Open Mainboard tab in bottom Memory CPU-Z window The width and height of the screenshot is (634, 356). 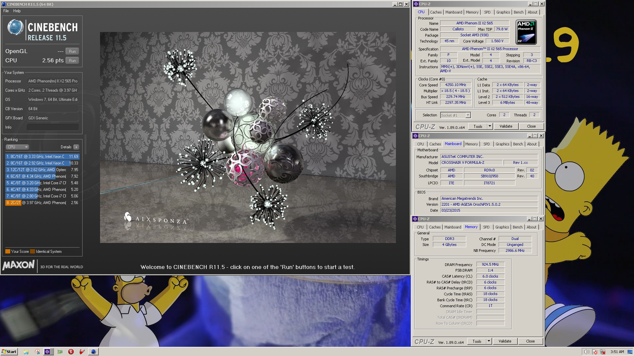tap(452, 227)
